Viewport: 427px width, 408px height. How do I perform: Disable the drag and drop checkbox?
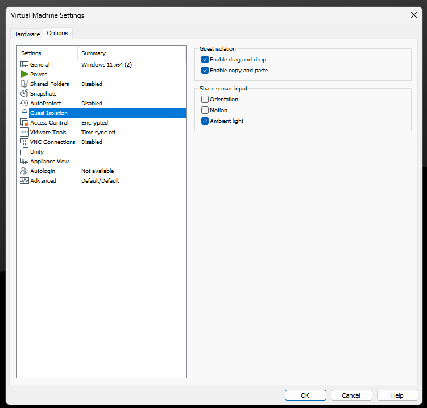coord(205,60)
